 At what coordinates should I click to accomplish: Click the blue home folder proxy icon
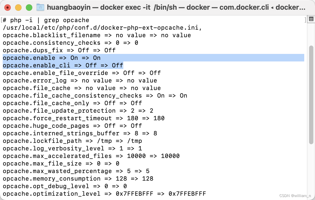[40, 7]
